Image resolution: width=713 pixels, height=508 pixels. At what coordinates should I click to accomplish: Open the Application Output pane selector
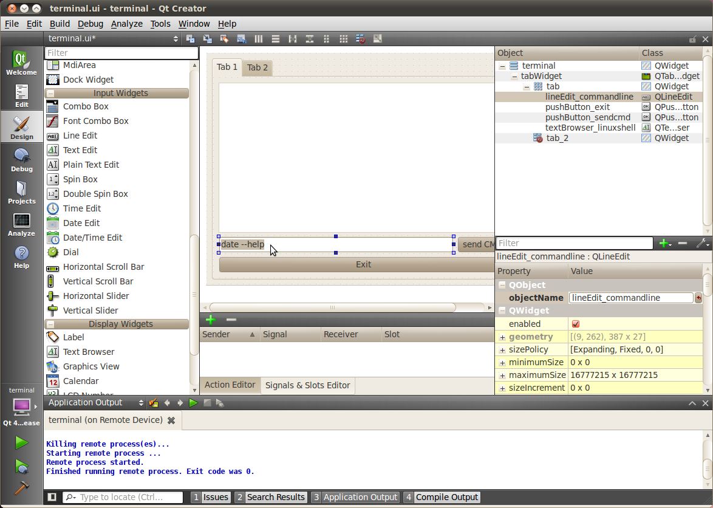pos(95,403)
